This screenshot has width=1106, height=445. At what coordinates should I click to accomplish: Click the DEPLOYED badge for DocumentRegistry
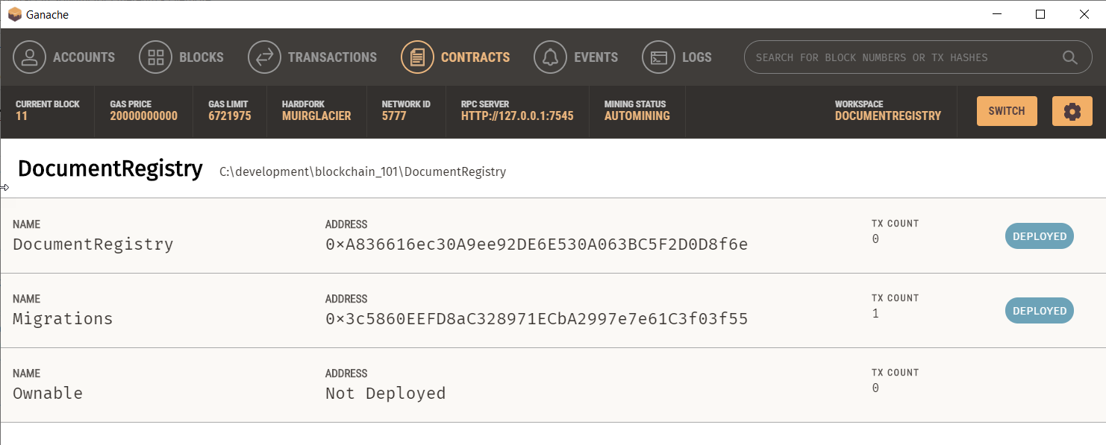[1039, 236]
